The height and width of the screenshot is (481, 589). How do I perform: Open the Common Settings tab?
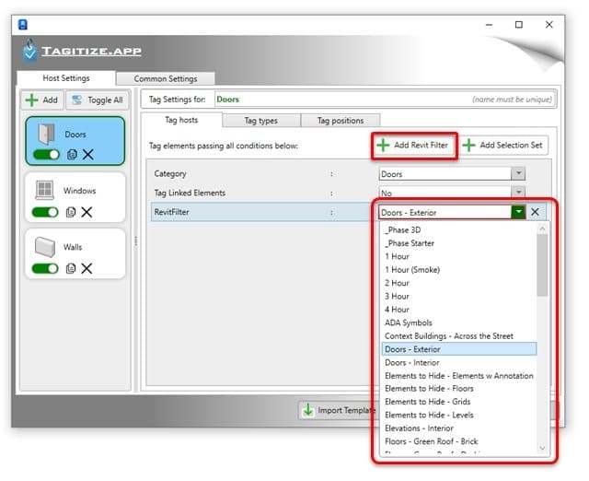tap(166, 79)
